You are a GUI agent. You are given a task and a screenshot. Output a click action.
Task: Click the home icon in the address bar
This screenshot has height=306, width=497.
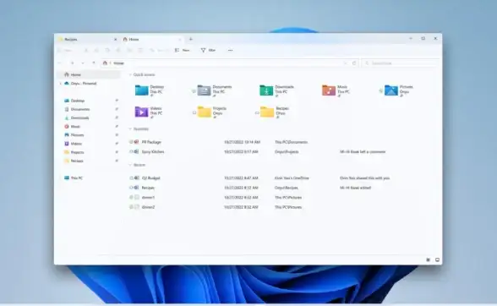(x=105, y=63)
